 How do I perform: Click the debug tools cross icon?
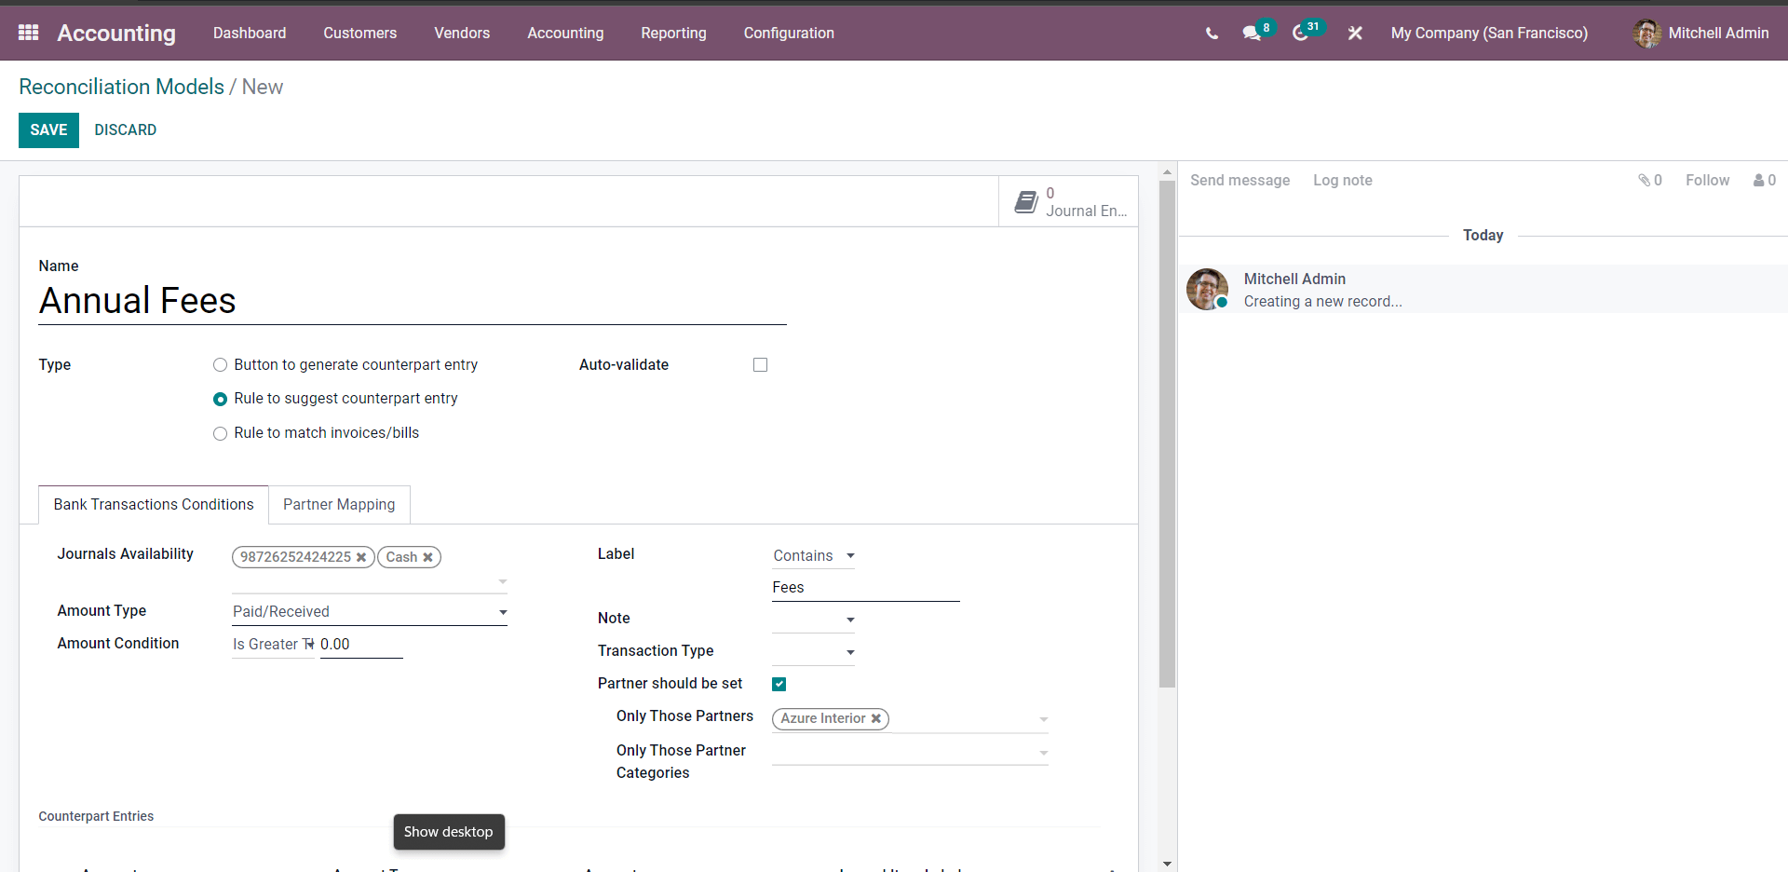tap(1355, 34)
